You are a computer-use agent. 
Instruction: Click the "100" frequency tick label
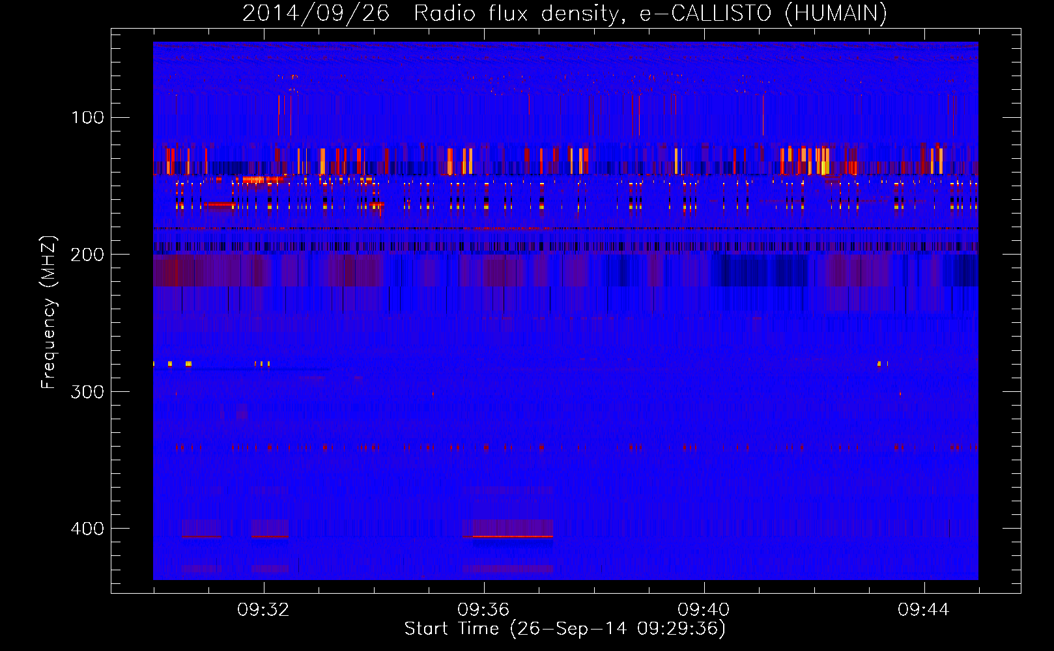[87, 118]
